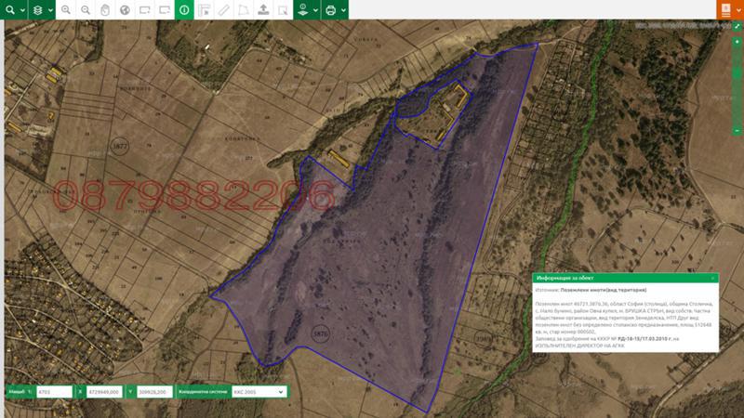Toggle the object information (i) tool
The height and width of the screenshot is (418, 744).
184,10
